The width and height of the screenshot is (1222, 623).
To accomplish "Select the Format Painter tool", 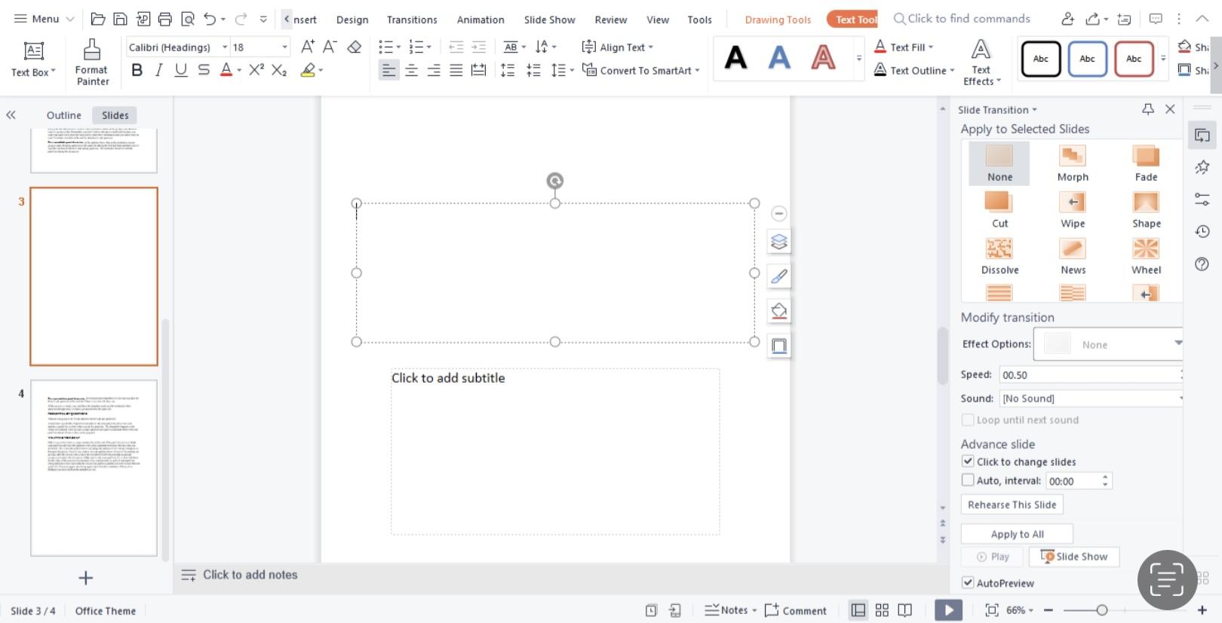I will [x=92, y=63].
